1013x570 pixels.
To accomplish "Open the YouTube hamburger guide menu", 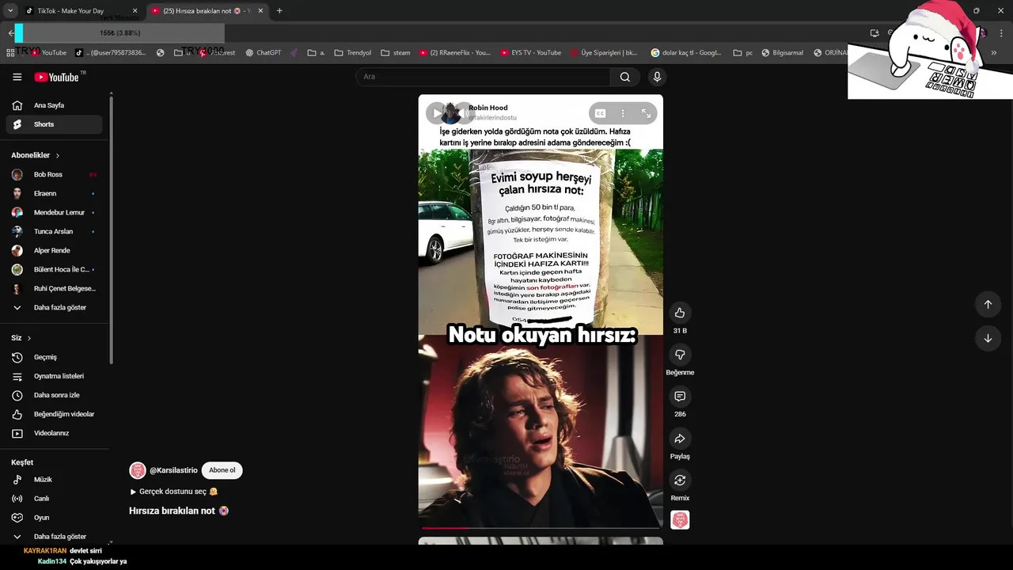I will 17,77.
